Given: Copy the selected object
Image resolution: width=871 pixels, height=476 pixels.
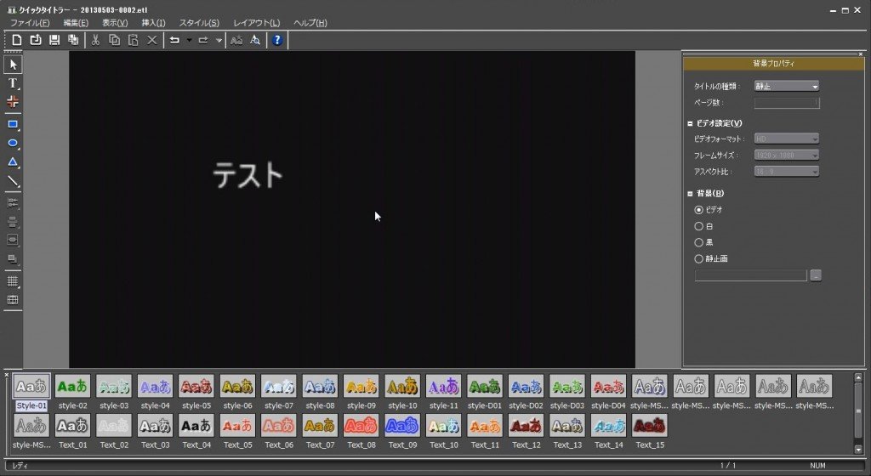Looking at the screenshot, I should [x=115, y=40].
